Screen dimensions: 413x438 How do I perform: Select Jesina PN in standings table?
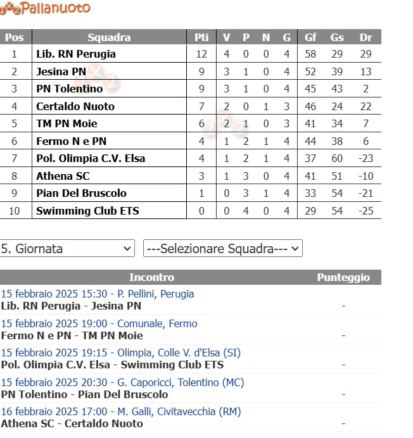pyautogui.click(x=61, y=72)
